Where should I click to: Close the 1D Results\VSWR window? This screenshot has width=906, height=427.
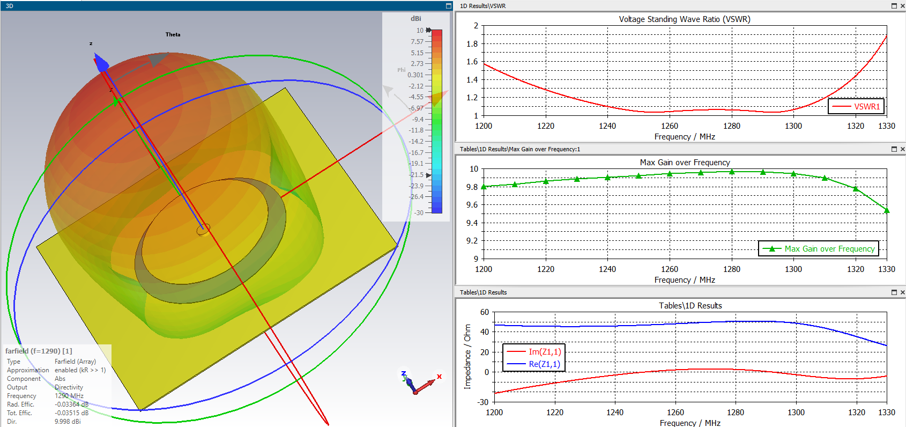(902, 6)
